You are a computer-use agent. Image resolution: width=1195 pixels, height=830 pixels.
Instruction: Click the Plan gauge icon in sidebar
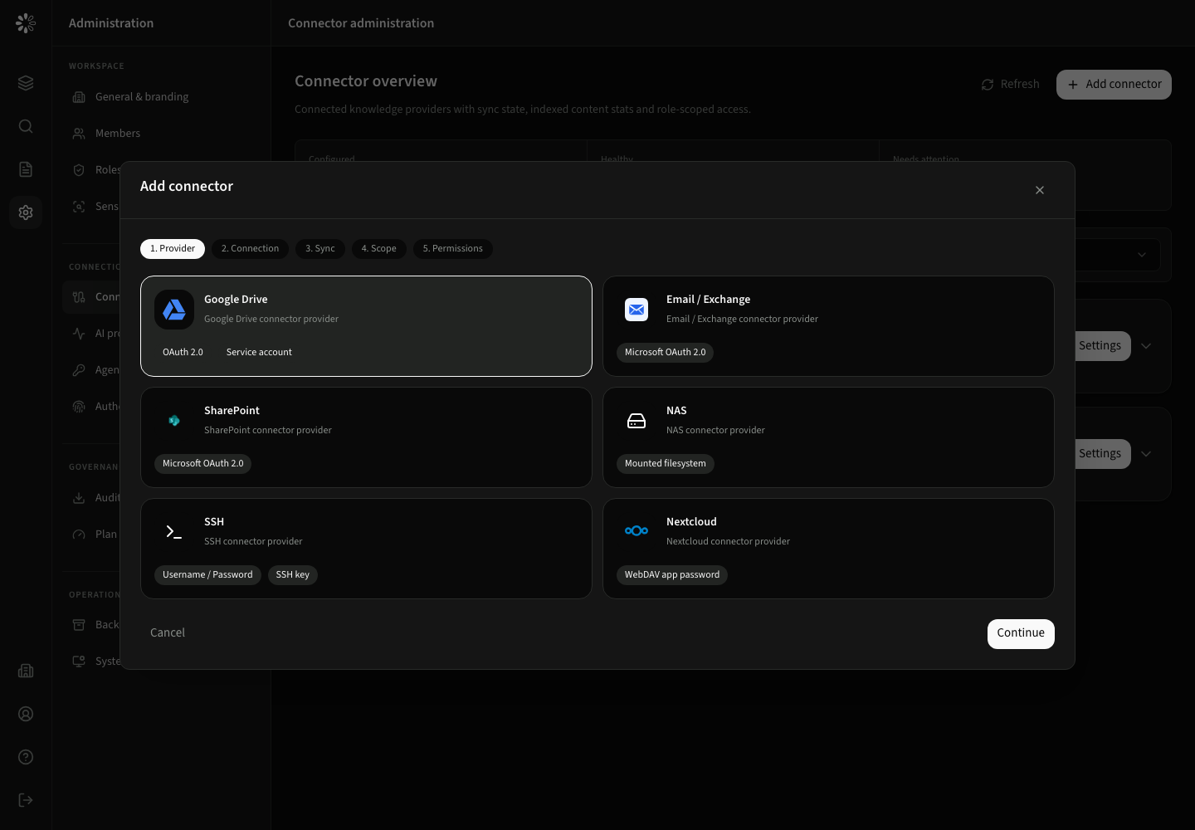coord(79,535)
